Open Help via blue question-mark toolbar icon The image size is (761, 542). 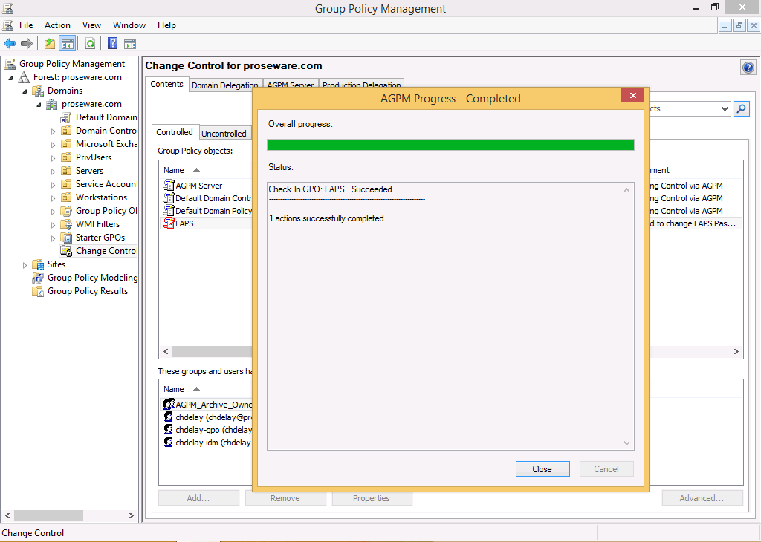[x=112, y=44]
